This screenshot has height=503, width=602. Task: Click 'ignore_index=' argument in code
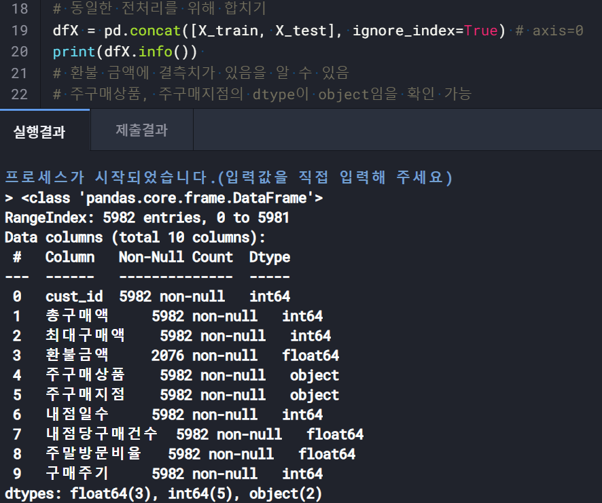point(408,31)
